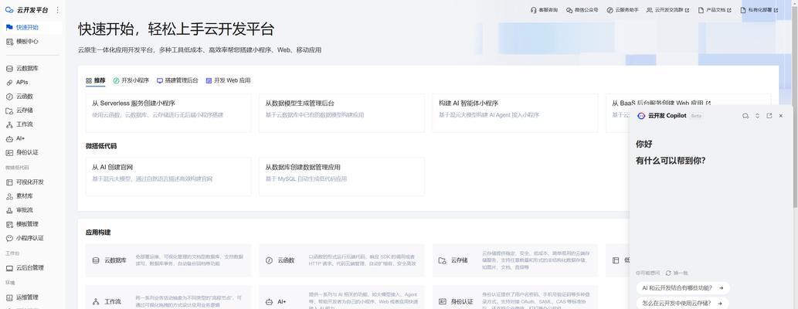Open APIs in the sidebar
Image resolution: width=798 pixels, height=309 pixels.
click(32, 83)
